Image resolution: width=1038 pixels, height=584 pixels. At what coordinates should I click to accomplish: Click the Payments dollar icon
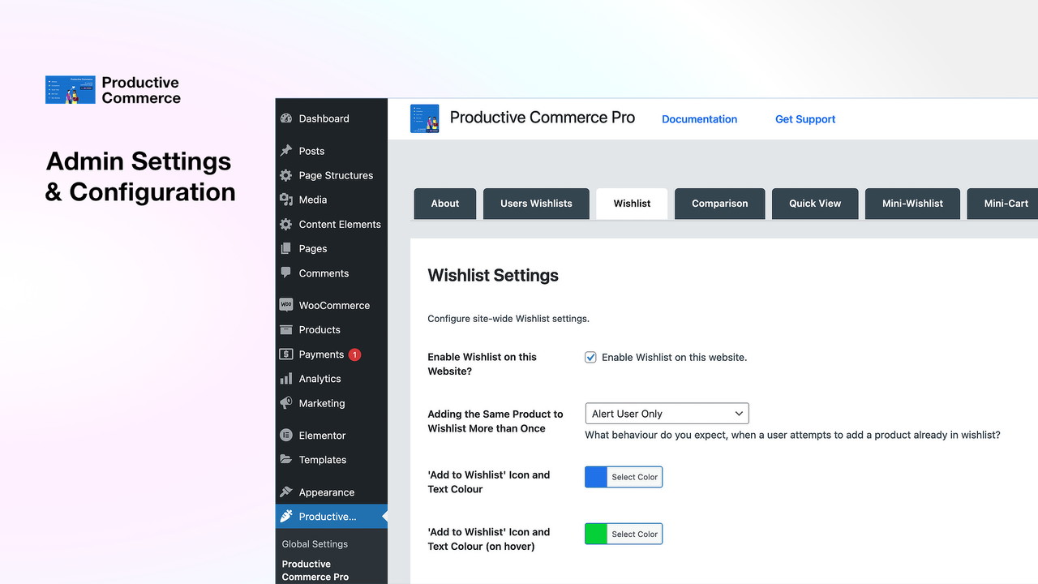point(285,354)
